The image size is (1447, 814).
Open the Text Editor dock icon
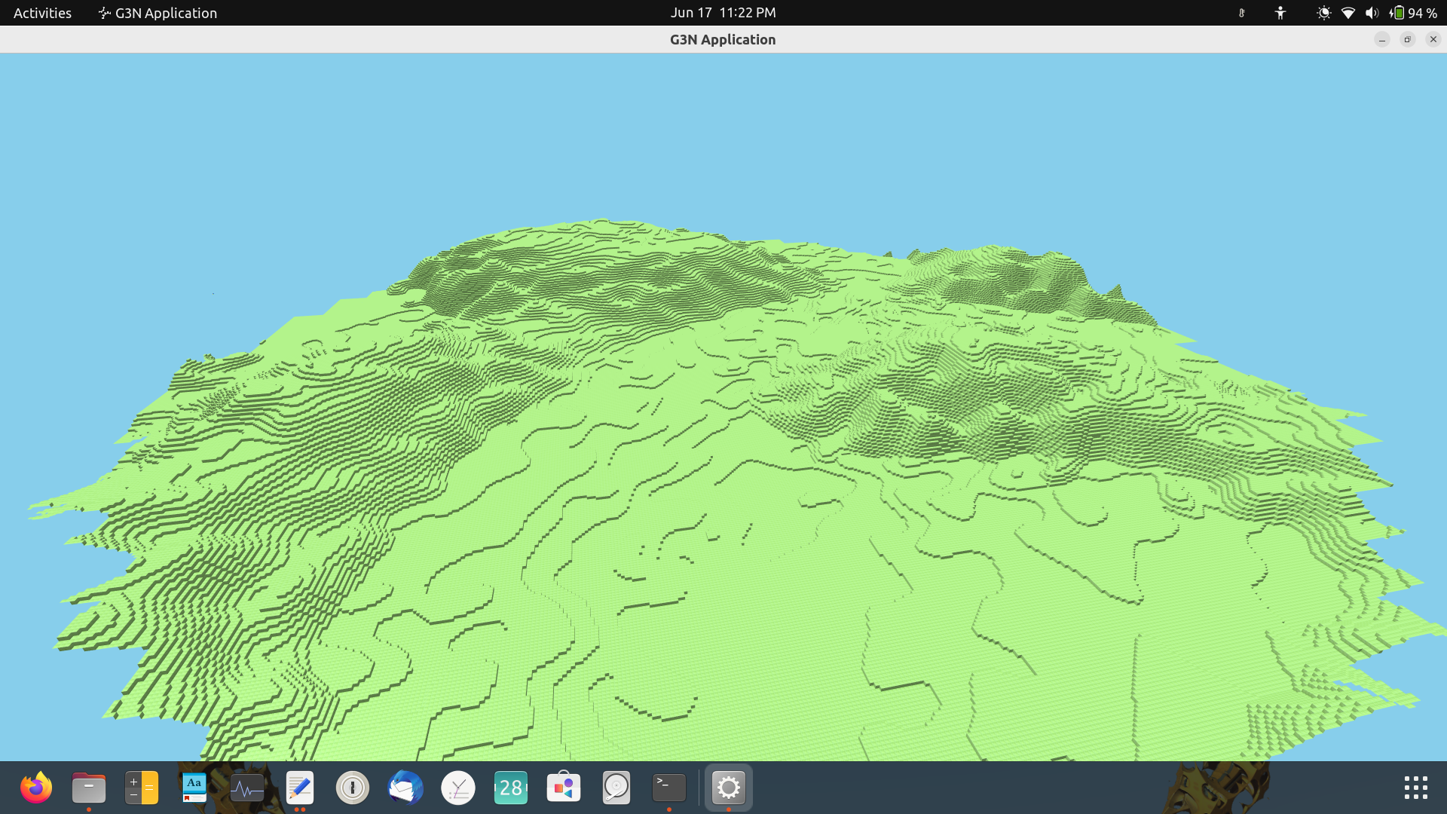click(x=300, y=788)
